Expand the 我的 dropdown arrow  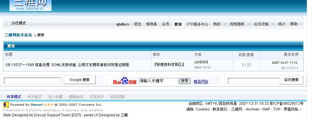225,24
